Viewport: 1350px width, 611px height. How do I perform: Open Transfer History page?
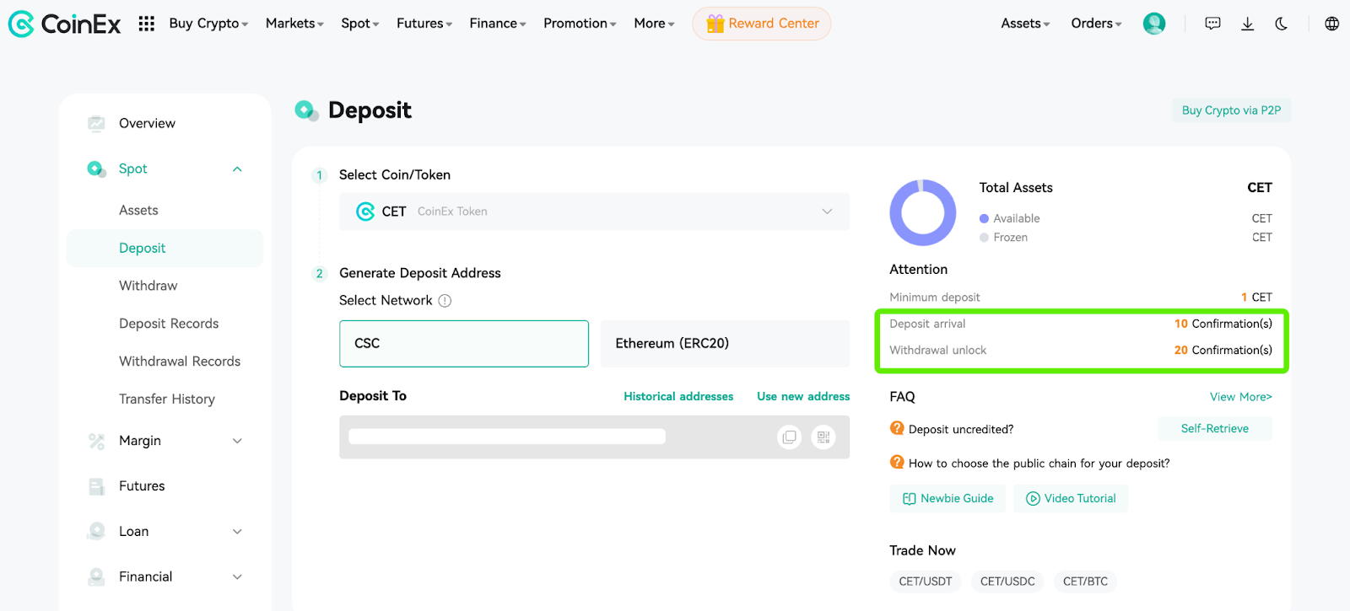tap(167, 399)
